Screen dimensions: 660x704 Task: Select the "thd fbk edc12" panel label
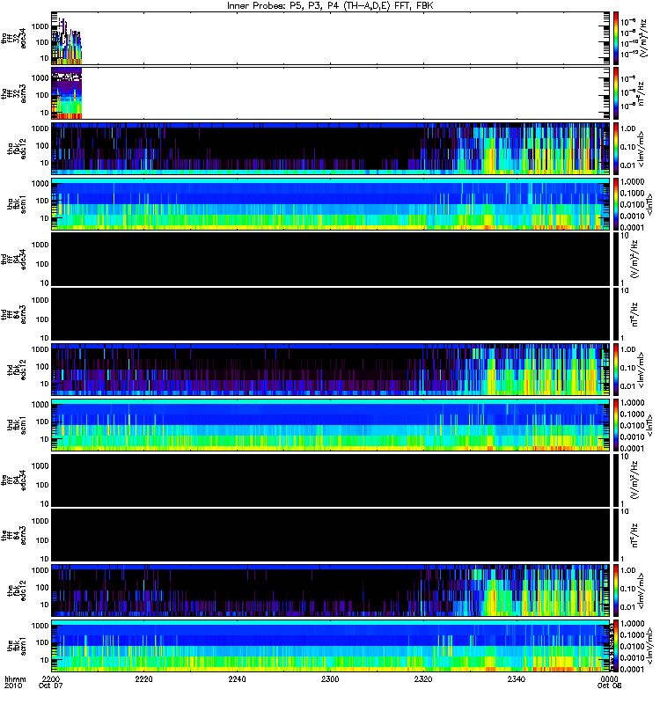click(x=17, y=370)
